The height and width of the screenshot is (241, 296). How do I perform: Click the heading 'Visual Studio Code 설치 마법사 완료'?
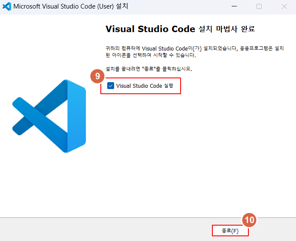click(180, 29)
